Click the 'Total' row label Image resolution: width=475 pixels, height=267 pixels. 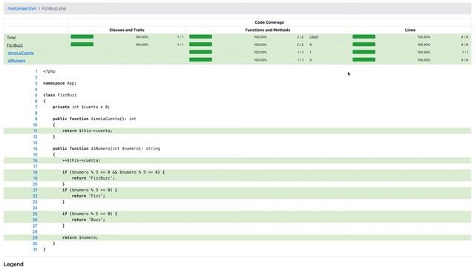click(x=11, y=38)
